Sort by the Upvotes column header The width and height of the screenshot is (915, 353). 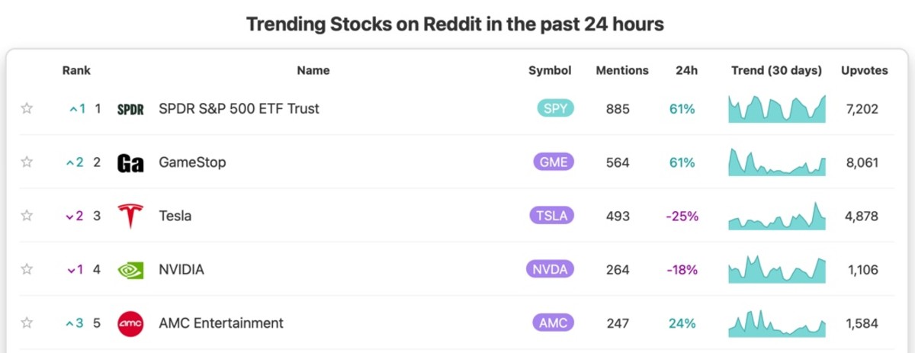point(865,70)
